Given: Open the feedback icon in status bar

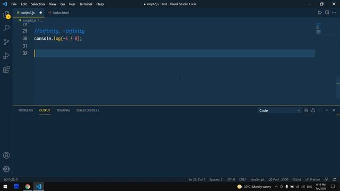Looking at the screenshot, I should point(326,179).
